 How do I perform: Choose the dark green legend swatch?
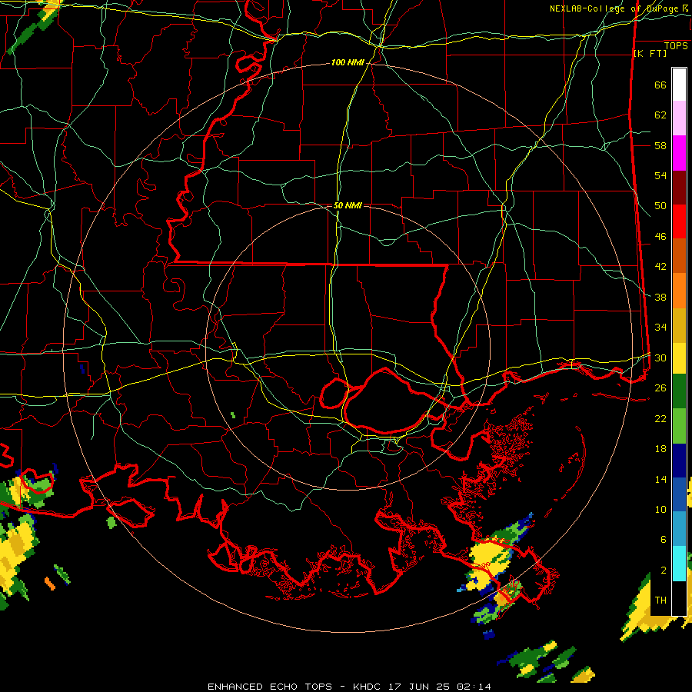point(679,391)
